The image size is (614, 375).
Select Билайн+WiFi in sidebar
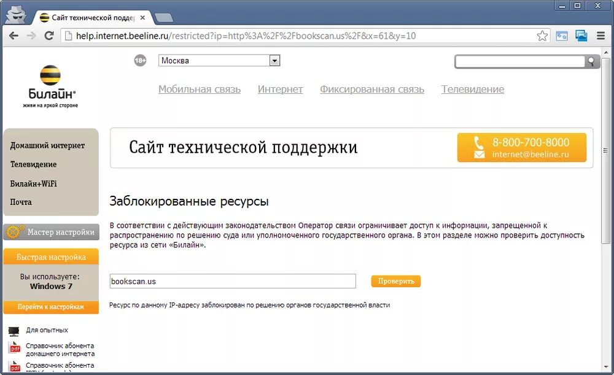click(33, 184)
